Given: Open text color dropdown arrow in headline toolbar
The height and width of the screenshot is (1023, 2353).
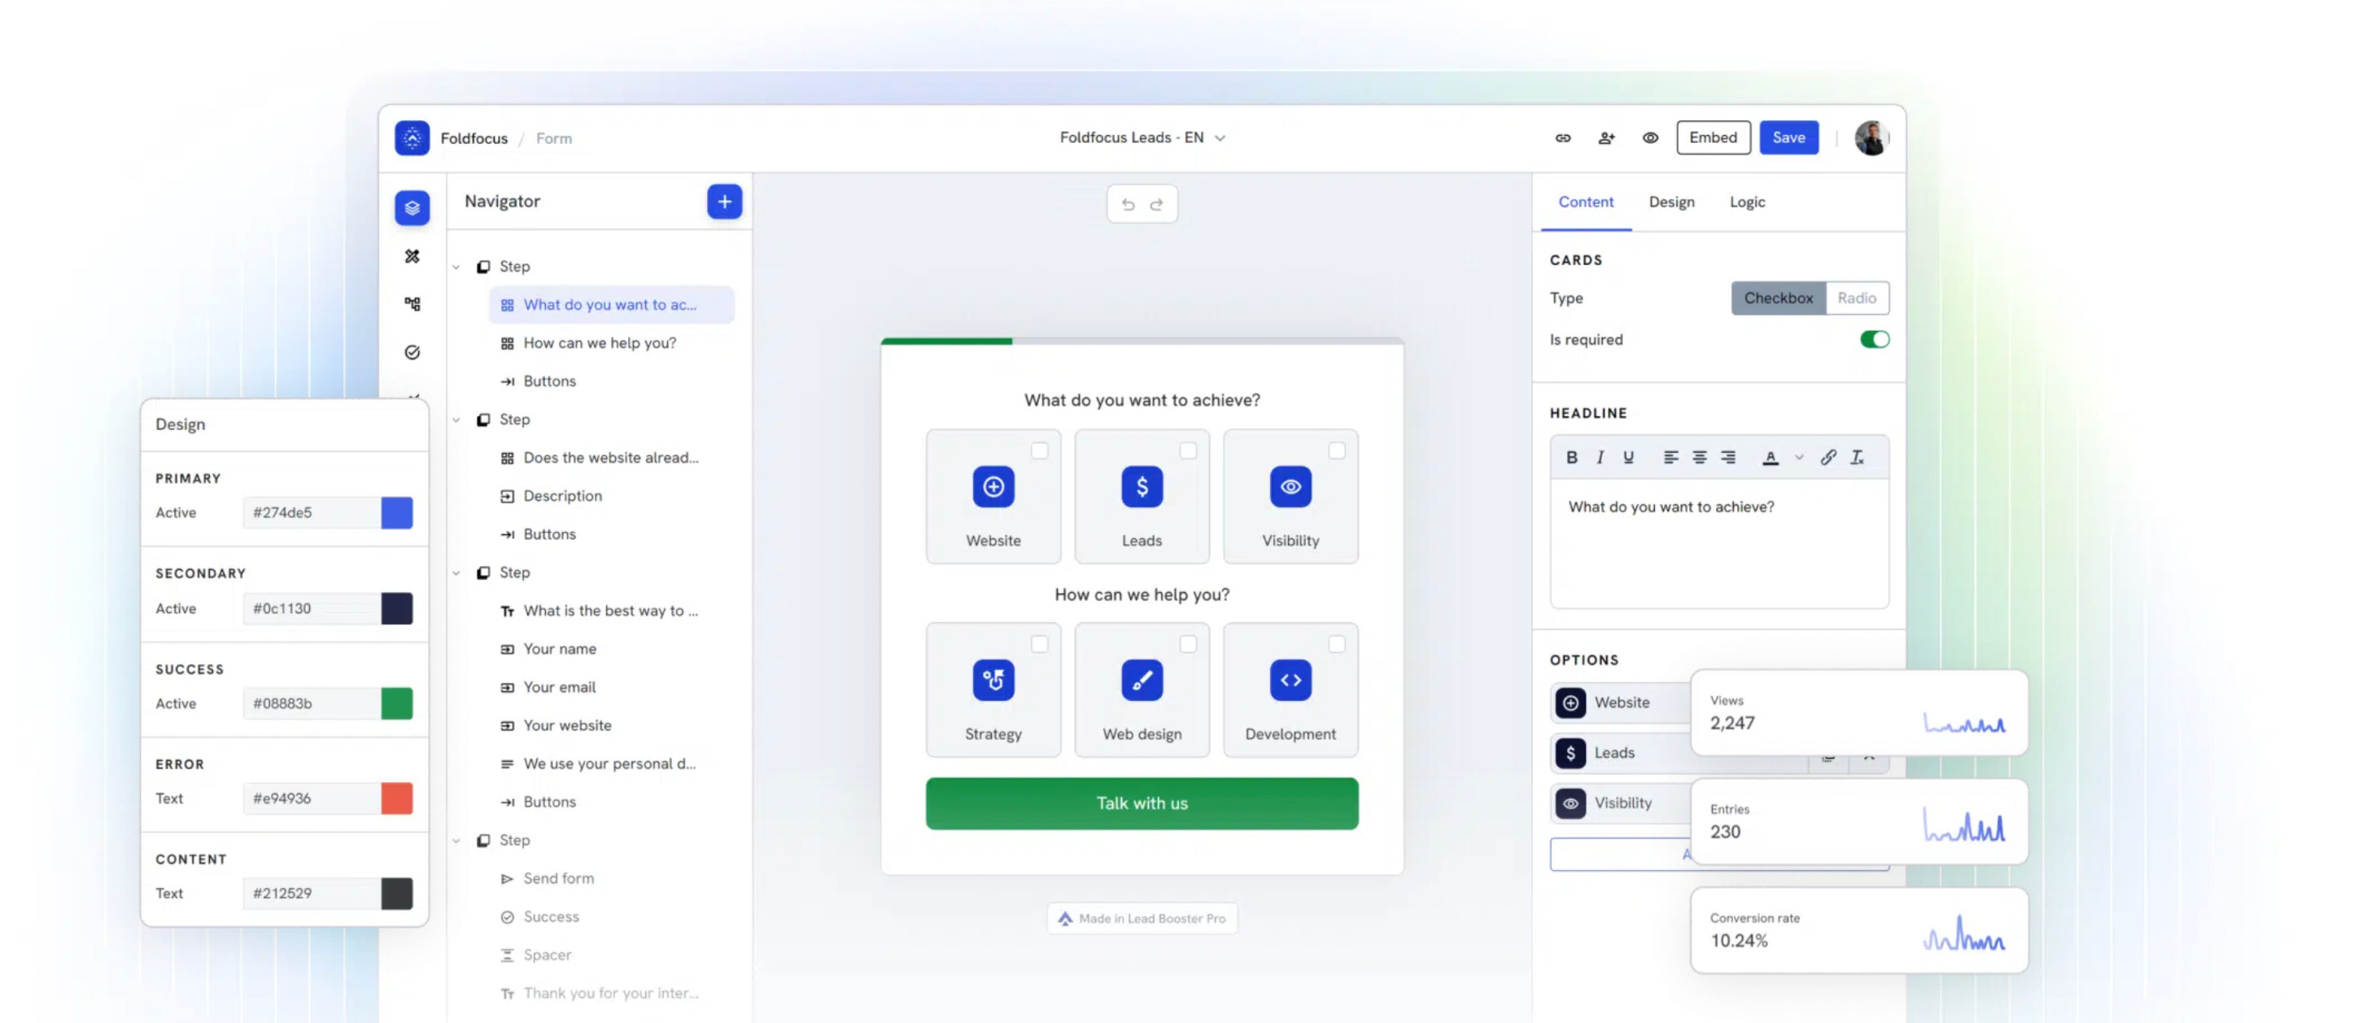Looking at the screenshot, I should pos(1799,457).
